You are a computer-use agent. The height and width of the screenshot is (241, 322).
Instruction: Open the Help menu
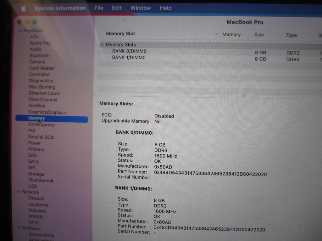(x=165, y=8)
